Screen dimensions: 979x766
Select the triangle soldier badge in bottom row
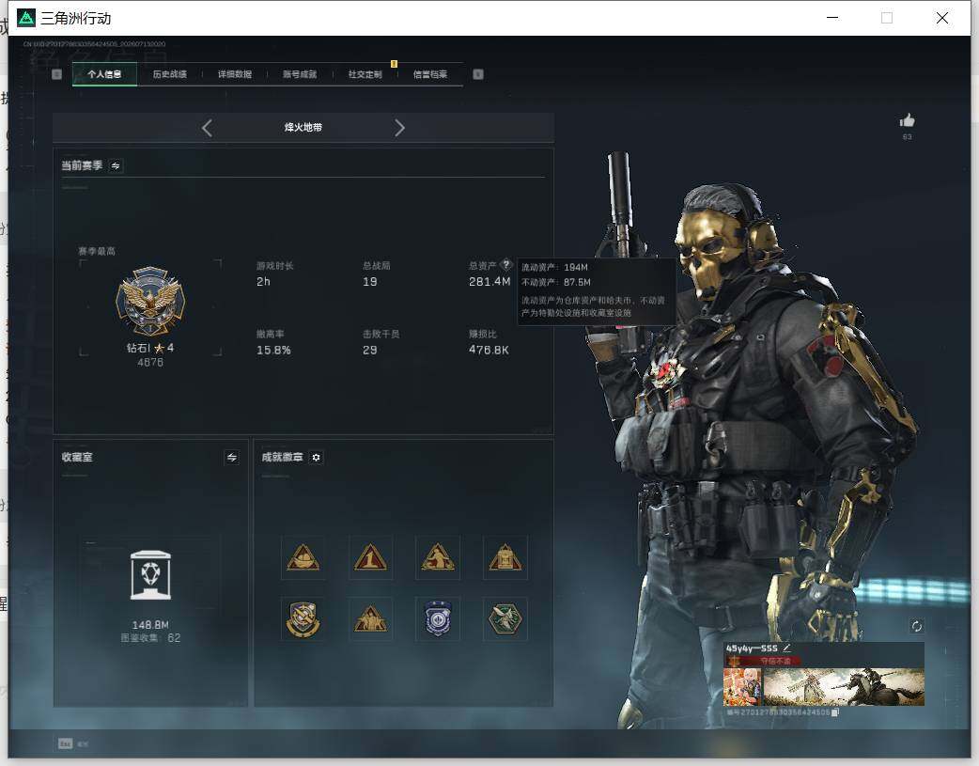(371, 618)
